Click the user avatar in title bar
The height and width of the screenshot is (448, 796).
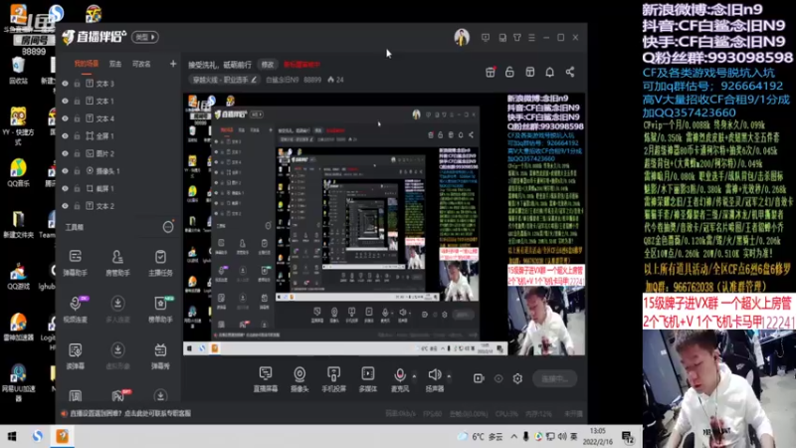[x=462, y=37]
